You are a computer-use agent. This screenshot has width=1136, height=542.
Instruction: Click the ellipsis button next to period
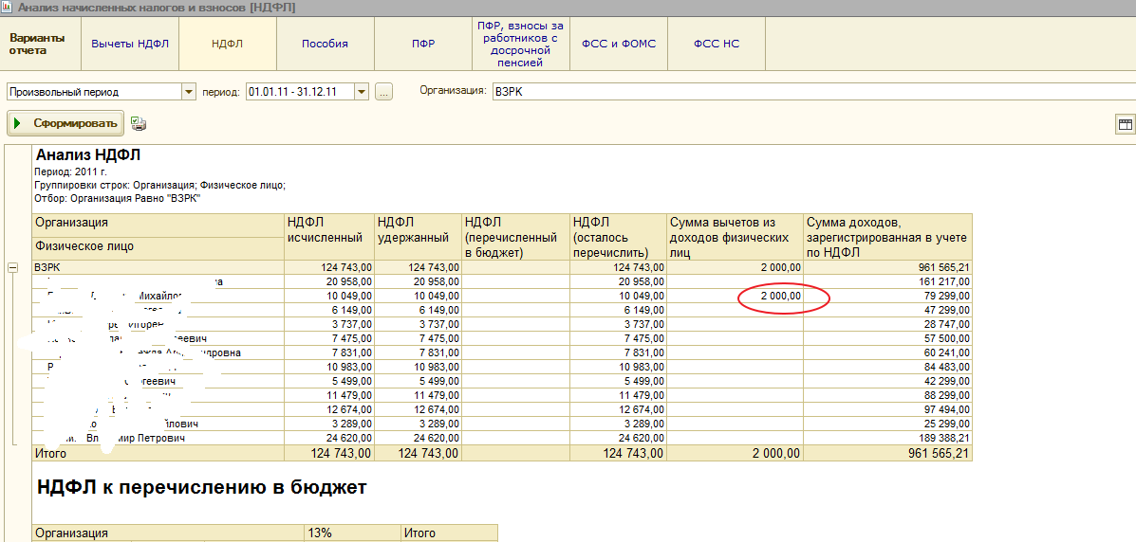[x=383, y=92]
